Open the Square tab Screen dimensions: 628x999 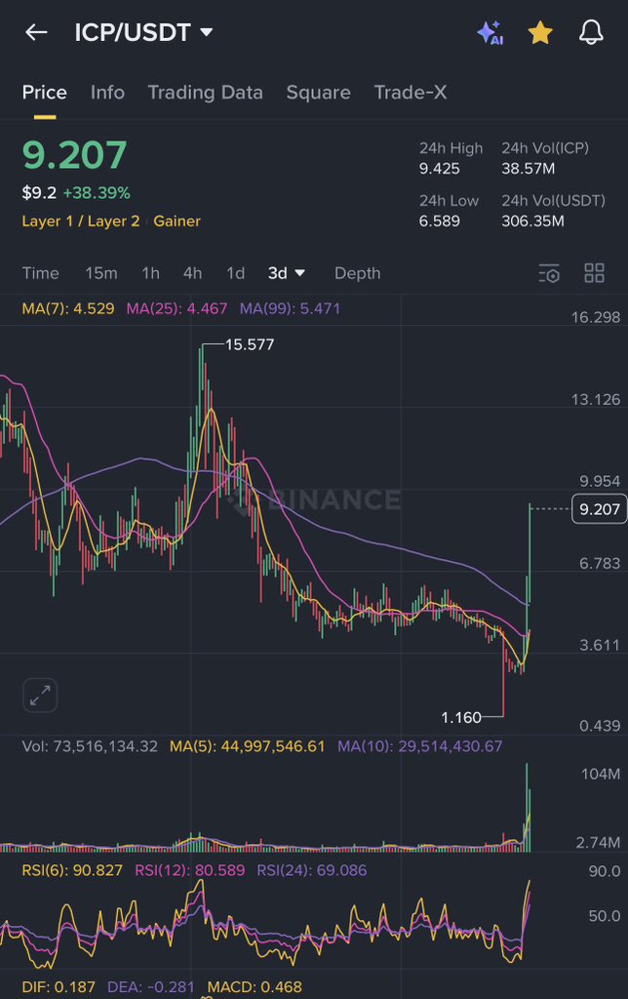point(318,93)
